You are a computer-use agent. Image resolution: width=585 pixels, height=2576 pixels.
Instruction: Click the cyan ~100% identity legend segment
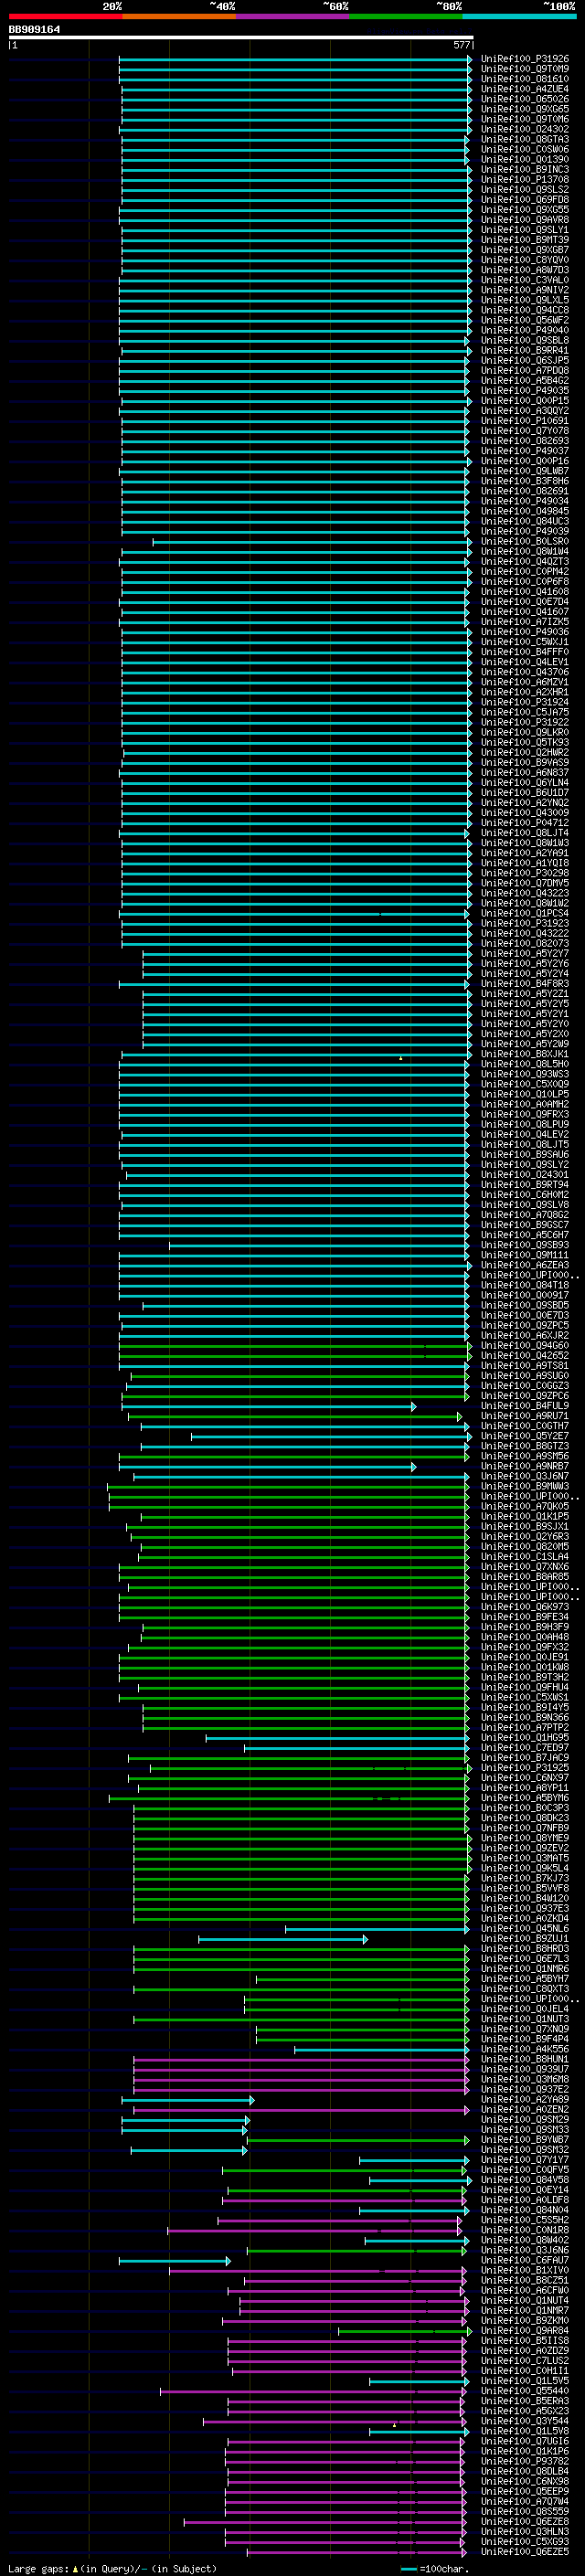tap(519, 16)
